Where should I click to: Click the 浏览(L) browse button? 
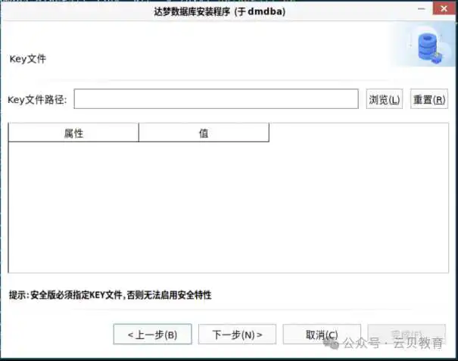385,99
